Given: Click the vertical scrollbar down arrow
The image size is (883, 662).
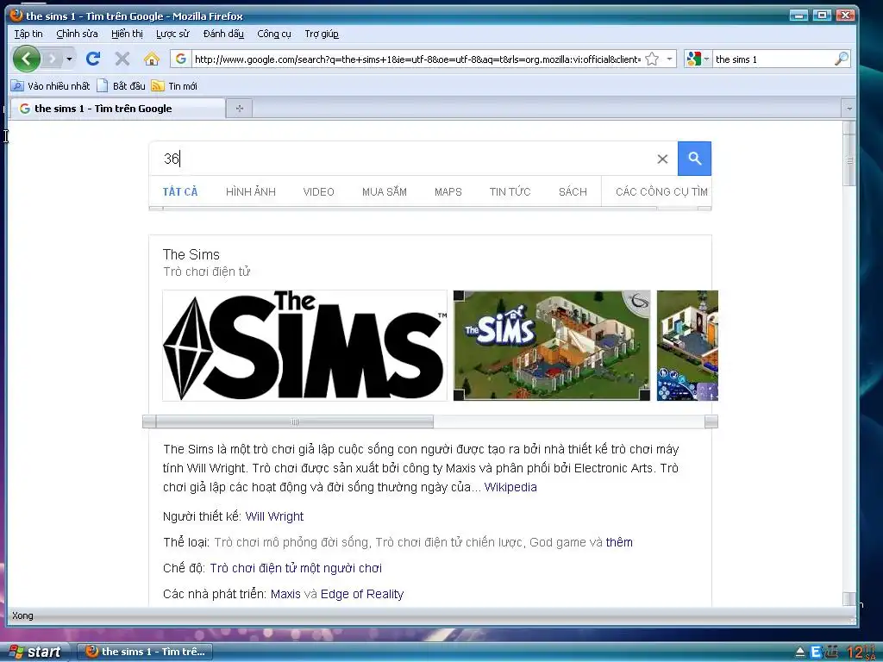Looking at the screenshot, I should tap(849, 599).
